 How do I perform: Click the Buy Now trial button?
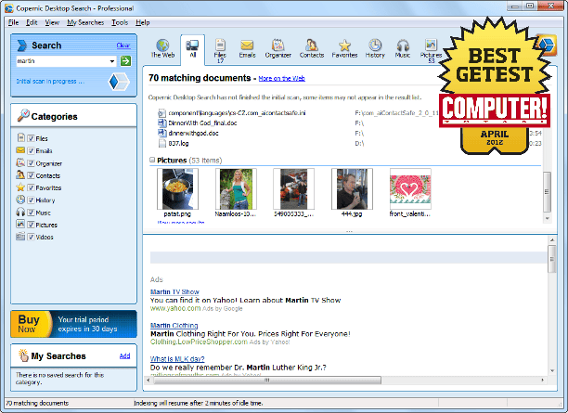click(x=73, y=324)
